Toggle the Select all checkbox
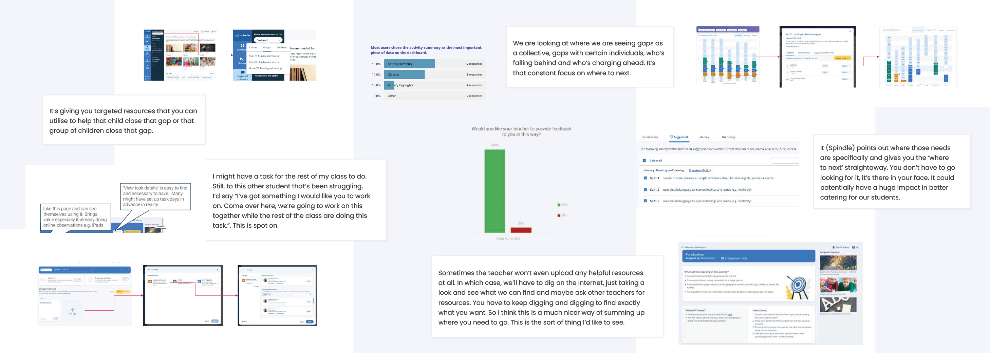 tap(645, 161)
